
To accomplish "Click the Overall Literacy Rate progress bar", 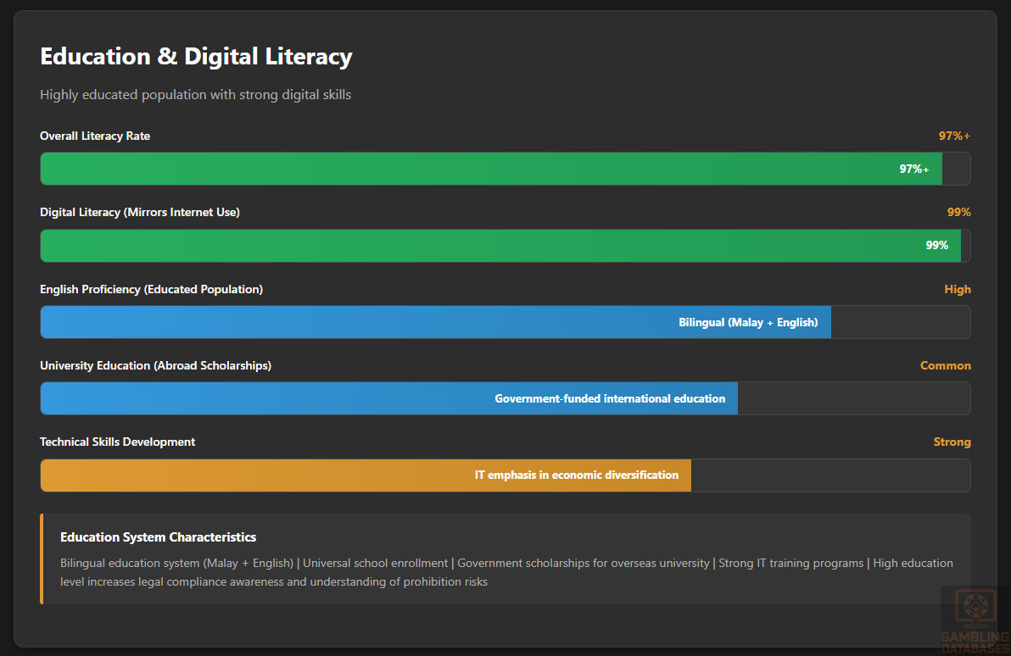I will (x=490, y=169).
